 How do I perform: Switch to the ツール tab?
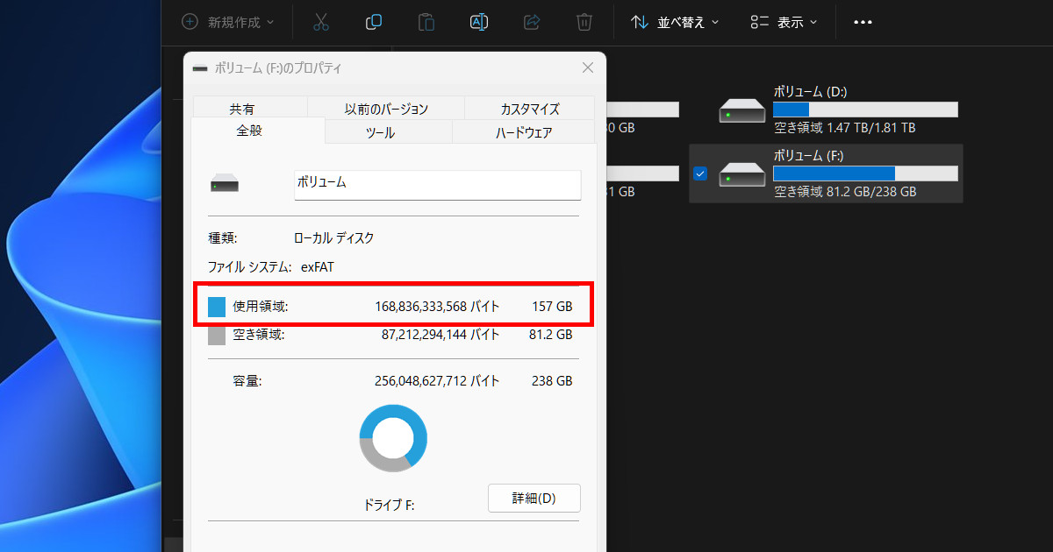(380, 132)
